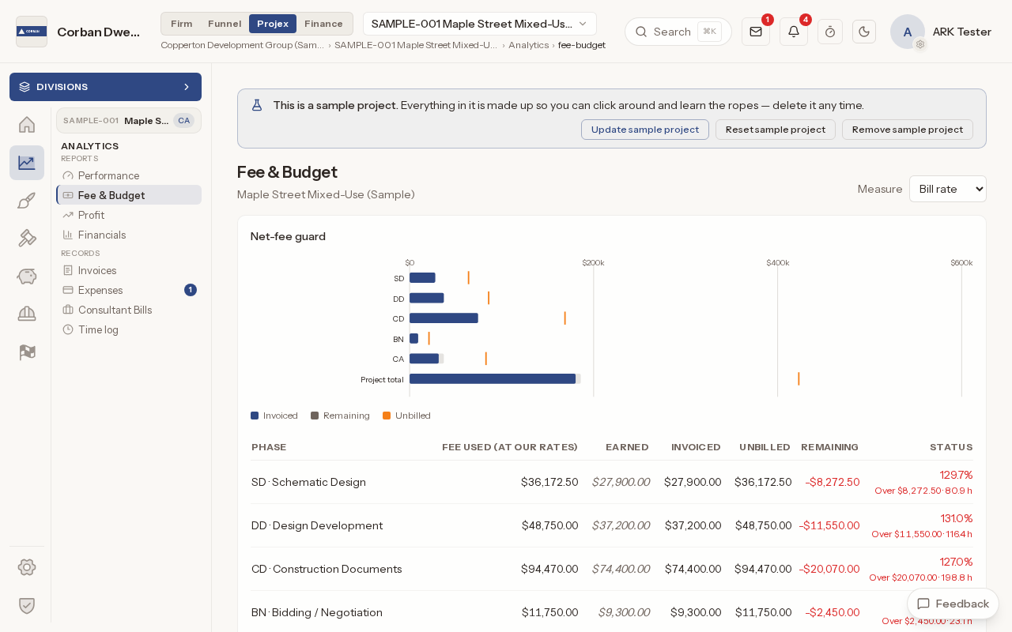Image resolution: width=1012 pixels, height=632 pixels.
Task: Click the Invoices document icon
Action: tap(68, 270)
